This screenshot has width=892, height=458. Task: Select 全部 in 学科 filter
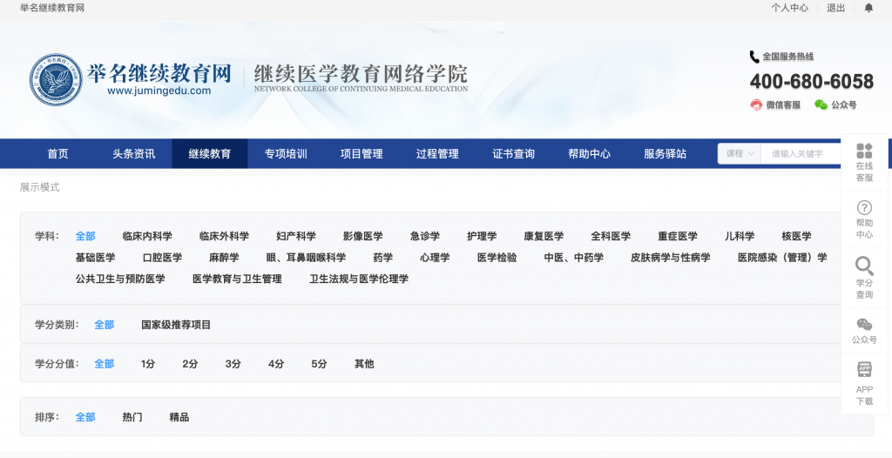pos(85,236)
